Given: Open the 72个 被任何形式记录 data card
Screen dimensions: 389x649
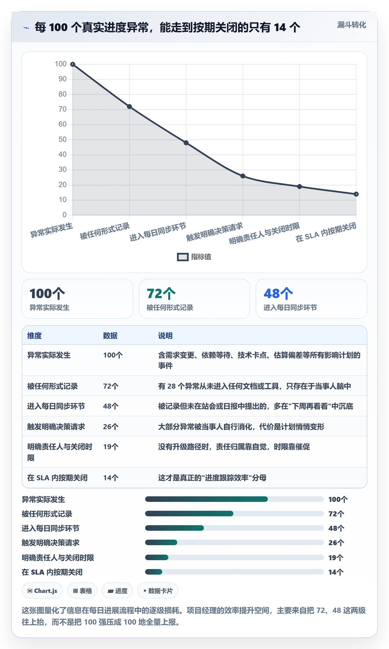Looking at the screenshot, I should point(194,299).
